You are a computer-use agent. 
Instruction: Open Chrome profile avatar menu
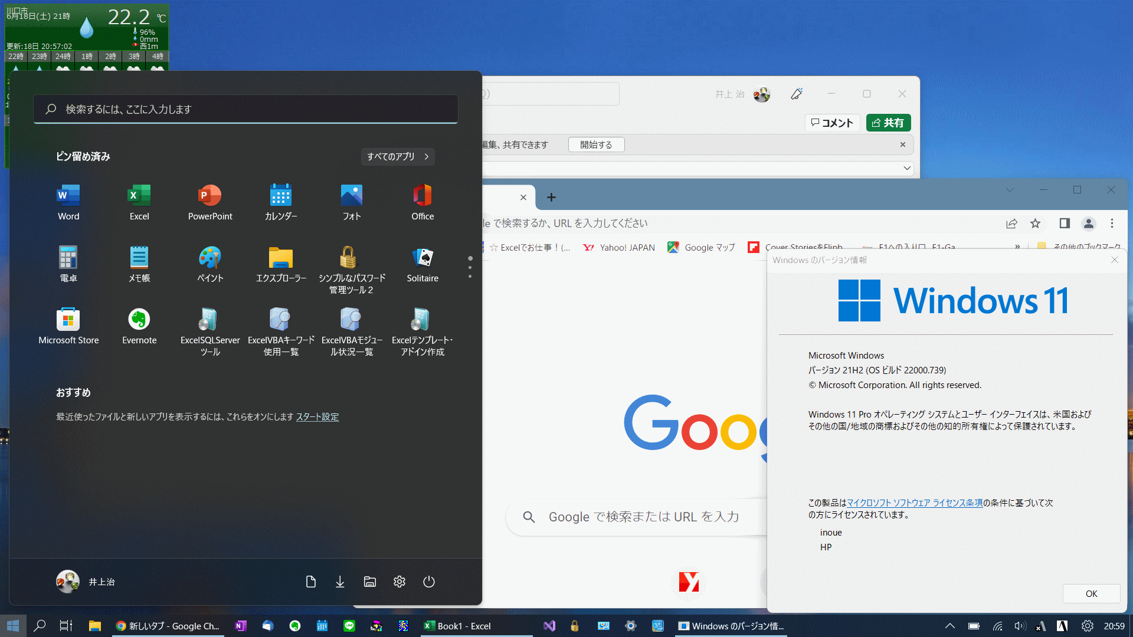1088,224
